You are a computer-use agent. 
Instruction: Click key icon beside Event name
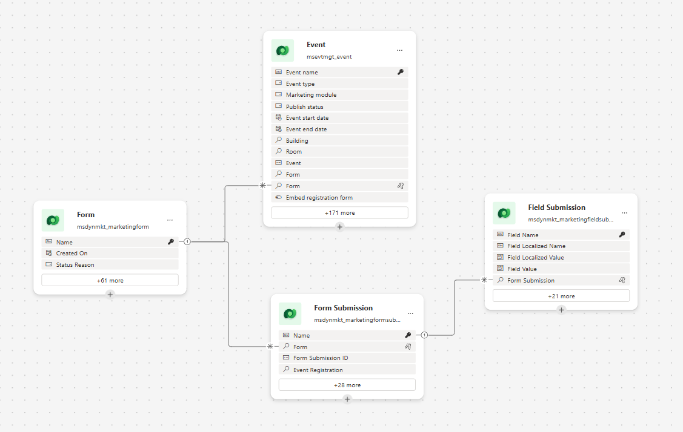pos(401,72)
